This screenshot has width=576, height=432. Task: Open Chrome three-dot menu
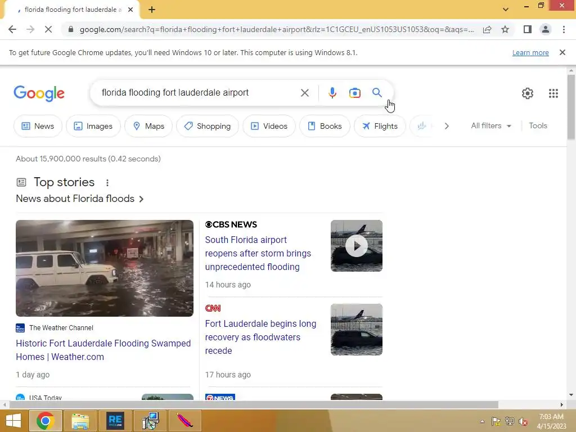pos(564,29)
